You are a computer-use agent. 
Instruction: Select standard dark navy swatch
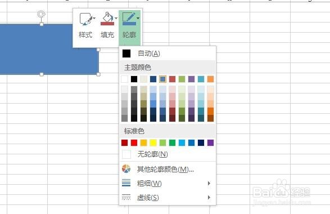[x=201, y=142]
